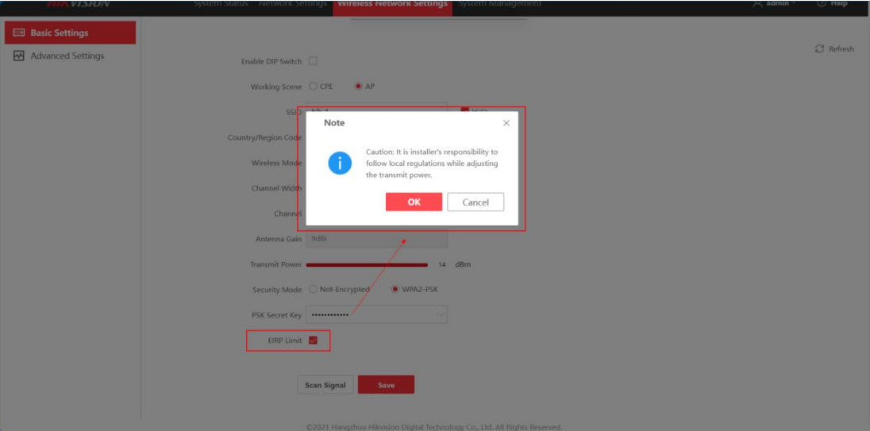This screenshot has width=870, height=431.
Task: Select the CPE working scene radio button
Action: (x=313, y=87)
